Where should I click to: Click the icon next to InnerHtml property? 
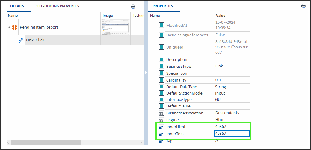pyautogui.click(x=161, y=127)
